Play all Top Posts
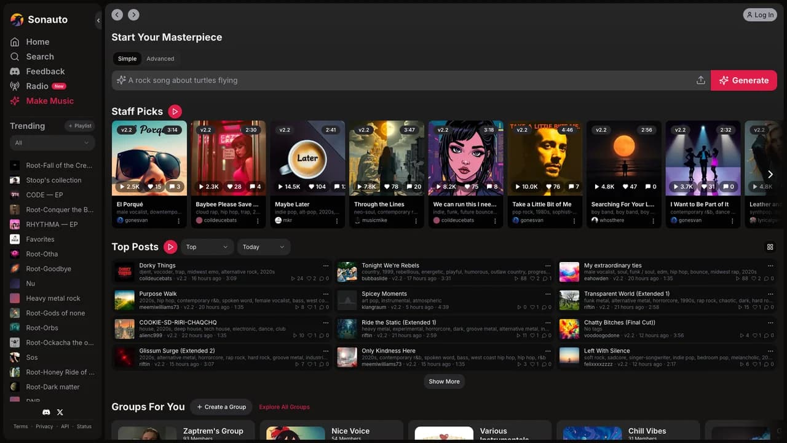This screenshot has width=787, height=443. (x=170, y=247)
